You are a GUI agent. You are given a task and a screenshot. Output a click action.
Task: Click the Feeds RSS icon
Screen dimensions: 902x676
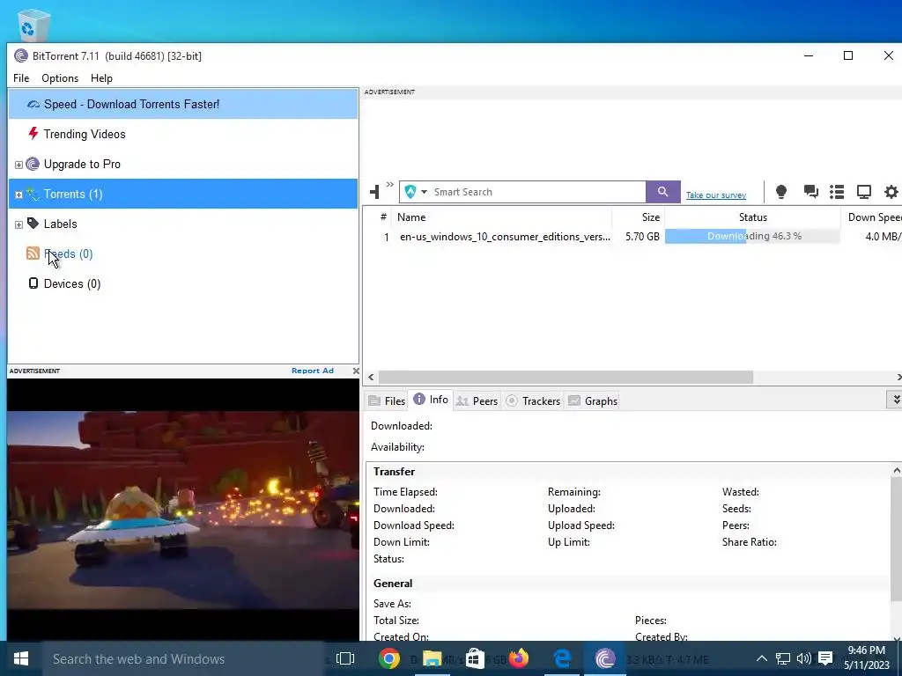pos(33,253)
